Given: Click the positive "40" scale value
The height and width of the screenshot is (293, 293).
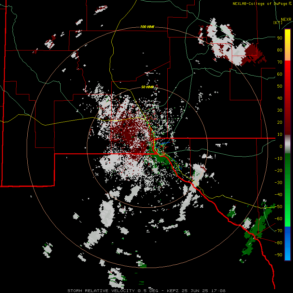Looking at the screenshot, I should pos(280,98).
